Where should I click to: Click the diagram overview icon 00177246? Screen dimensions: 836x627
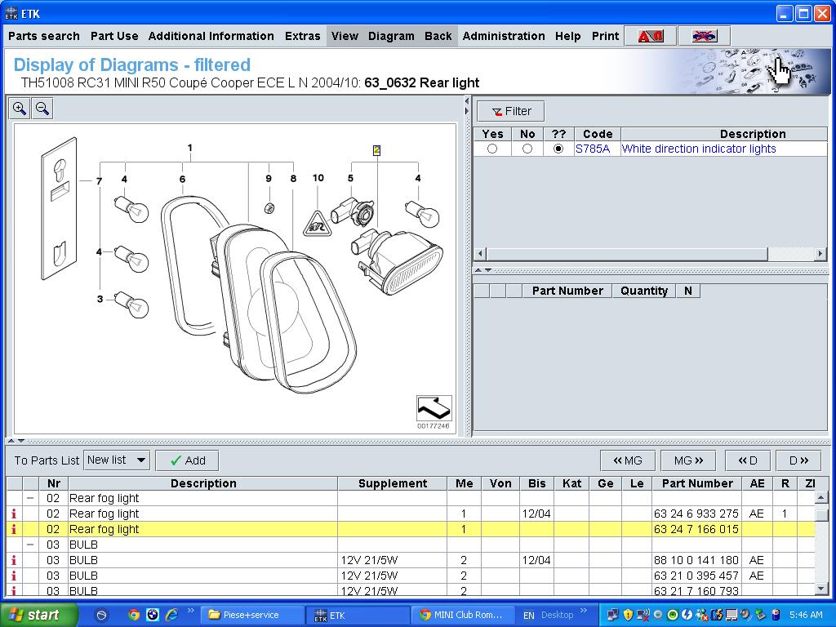pyautogui.click(x=434, y=409)
